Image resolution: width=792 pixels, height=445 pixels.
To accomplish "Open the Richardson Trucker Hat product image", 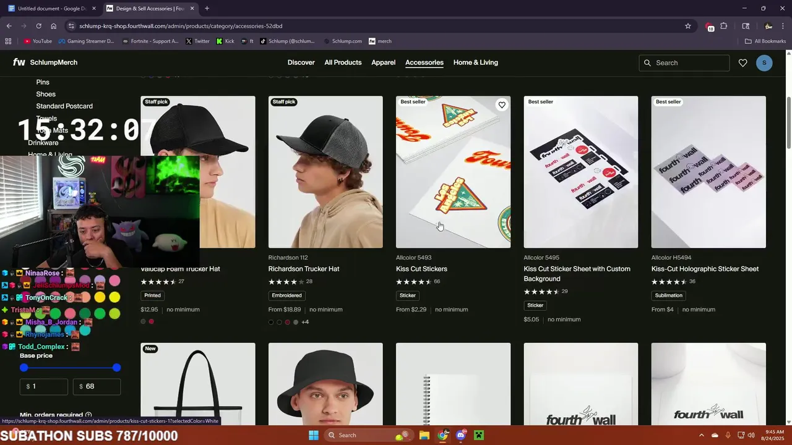I will tap(325, 172).
